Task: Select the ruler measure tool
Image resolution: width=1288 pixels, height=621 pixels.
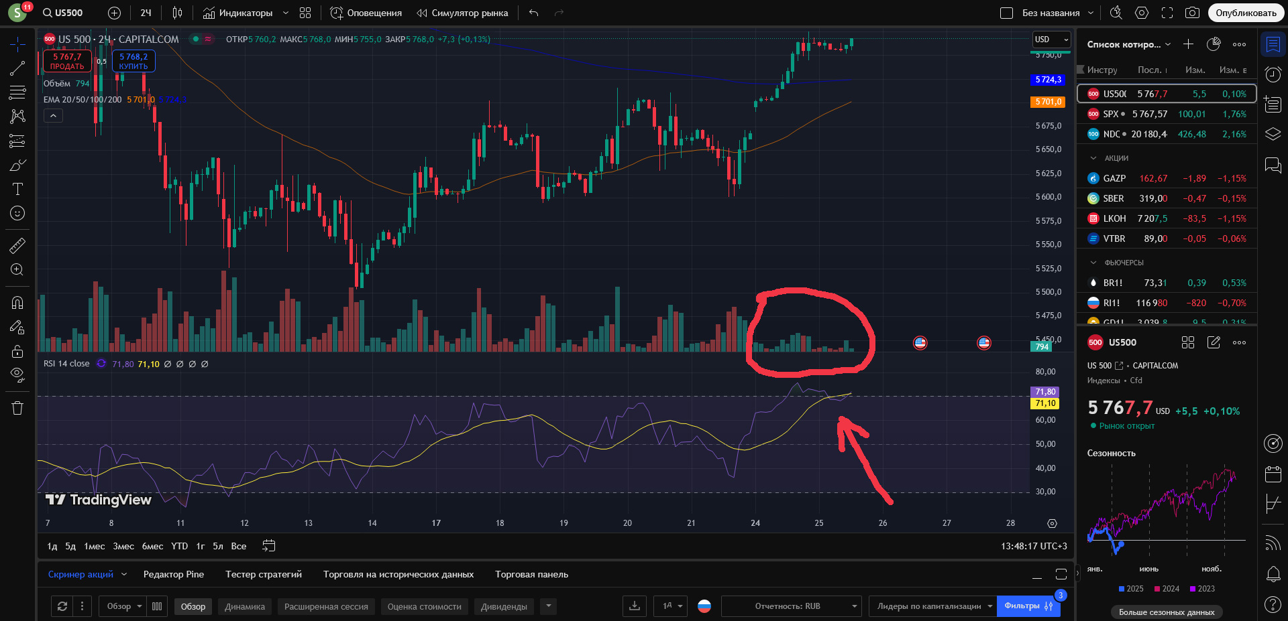Action: [x=17, y=245]
